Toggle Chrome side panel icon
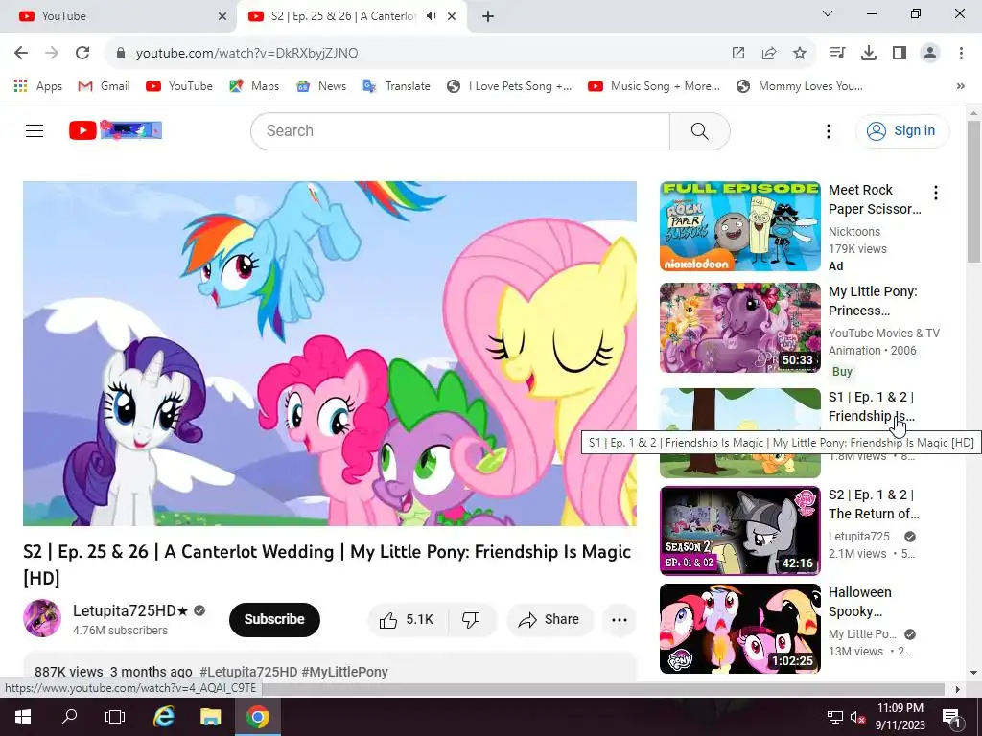The height and width of the screenshot is (736, 982). pos(900,54)
